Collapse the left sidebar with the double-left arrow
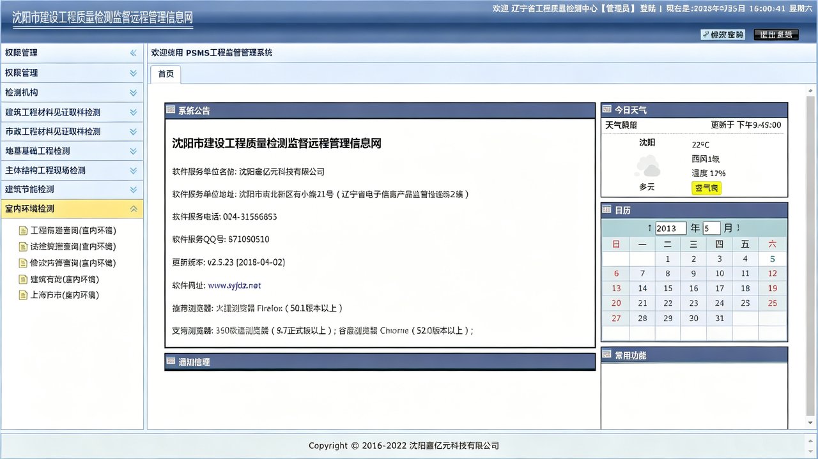Image resolution: width=818 pixels, height=459 pixels. click(133, 53)
